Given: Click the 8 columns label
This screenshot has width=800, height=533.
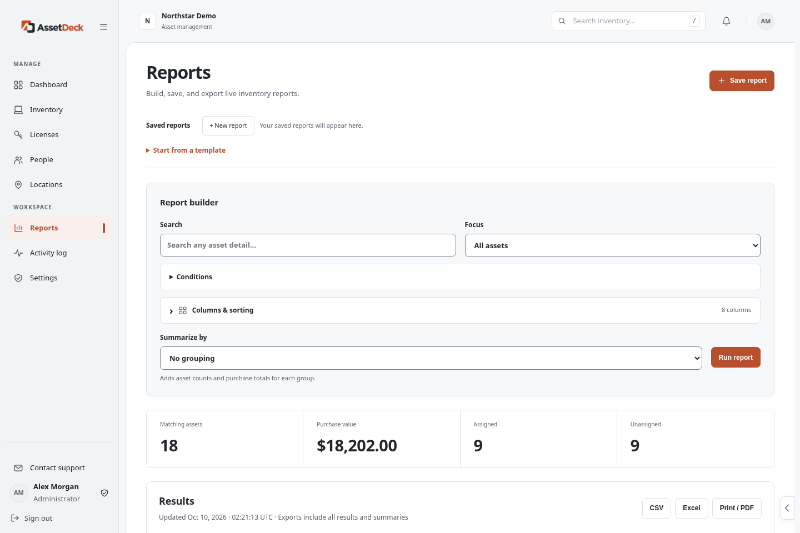Looking at the screenshot, I should tap(736, 310).
